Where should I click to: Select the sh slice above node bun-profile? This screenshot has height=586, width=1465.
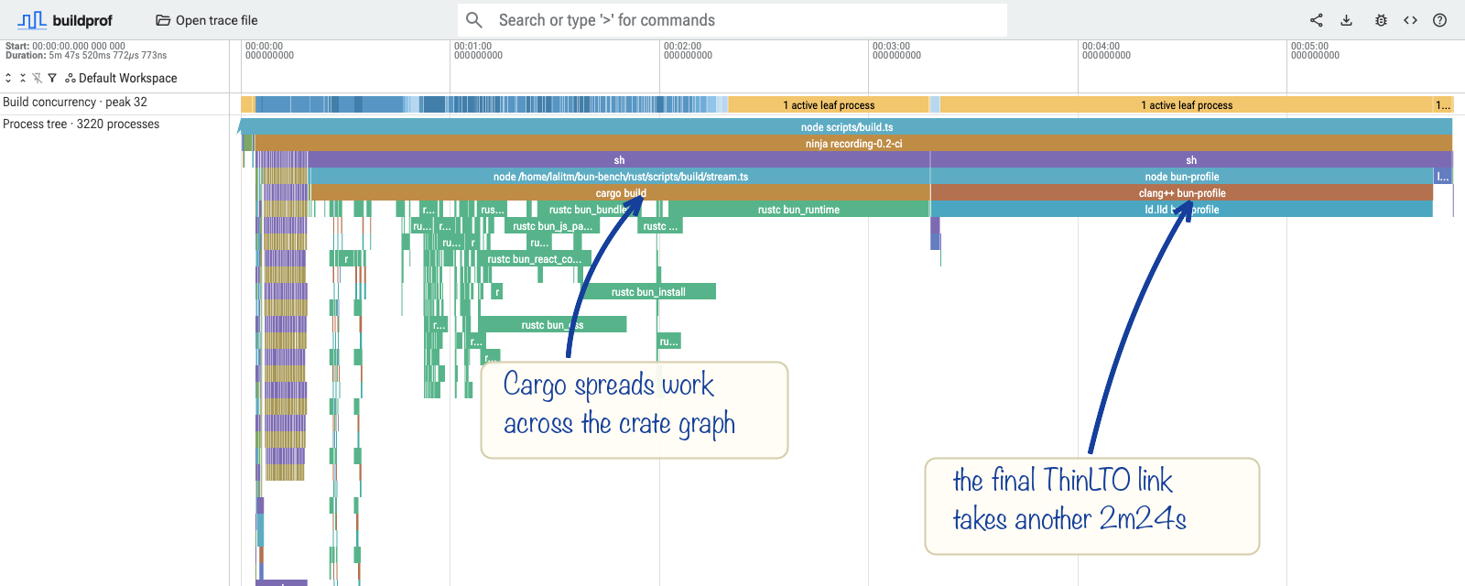1191,160
